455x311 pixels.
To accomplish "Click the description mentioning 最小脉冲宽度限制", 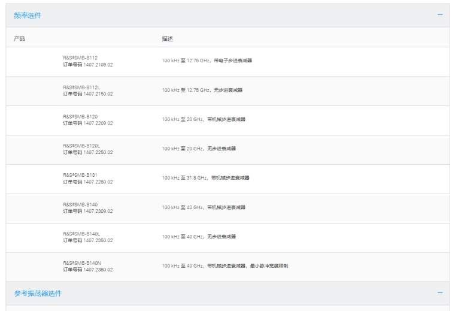I will tap(225, 266).
